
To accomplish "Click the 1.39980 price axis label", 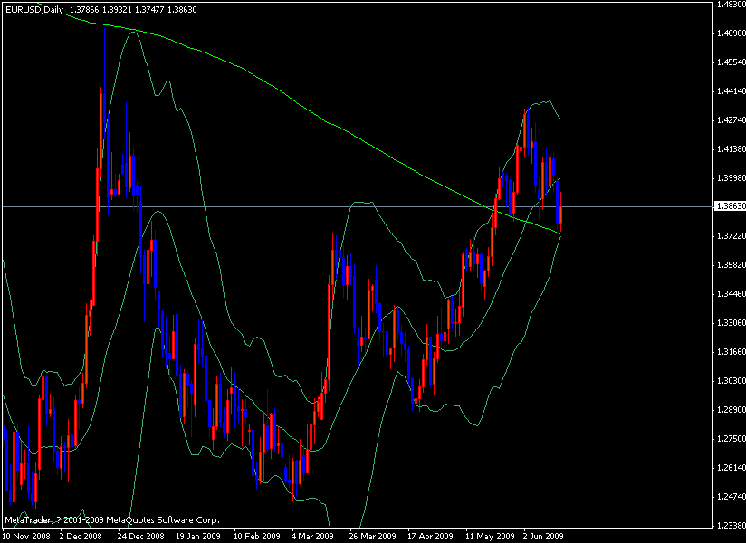I will pyautogui.click(x=731, y=177).
